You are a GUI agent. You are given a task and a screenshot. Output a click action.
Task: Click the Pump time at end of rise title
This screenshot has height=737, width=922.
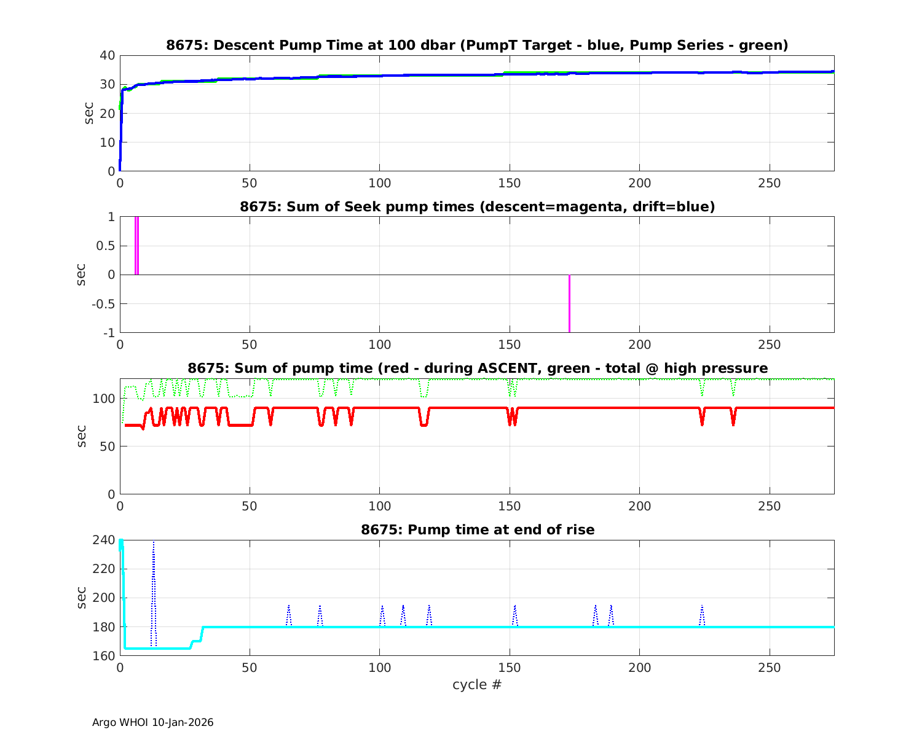click(477, 529)
